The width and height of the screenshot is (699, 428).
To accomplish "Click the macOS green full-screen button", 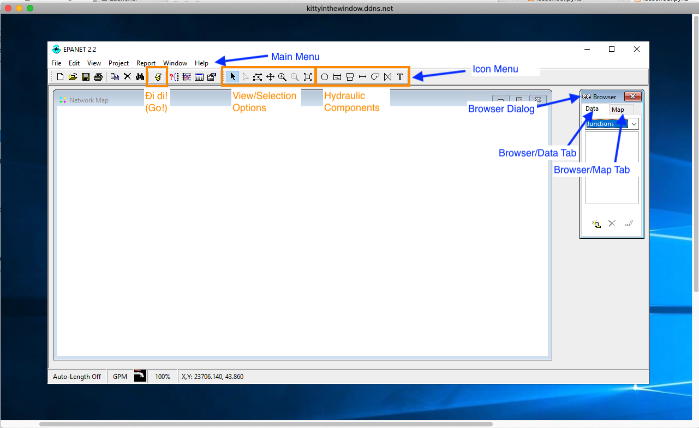I will [30, 8].
